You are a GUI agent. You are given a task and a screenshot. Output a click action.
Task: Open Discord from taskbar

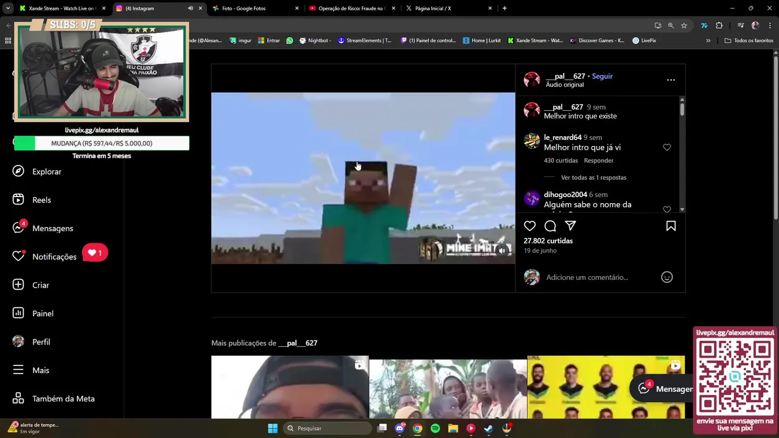click(399, 428)
